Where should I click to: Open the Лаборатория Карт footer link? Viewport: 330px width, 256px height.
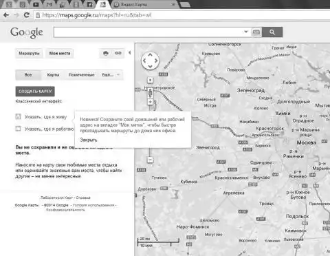[x=56, y=198]
